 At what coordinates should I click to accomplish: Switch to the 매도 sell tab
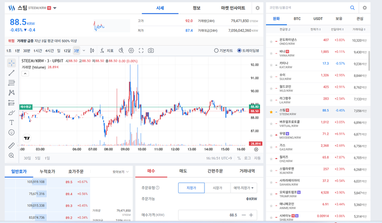pyautogui.click(x=182, y=171)
